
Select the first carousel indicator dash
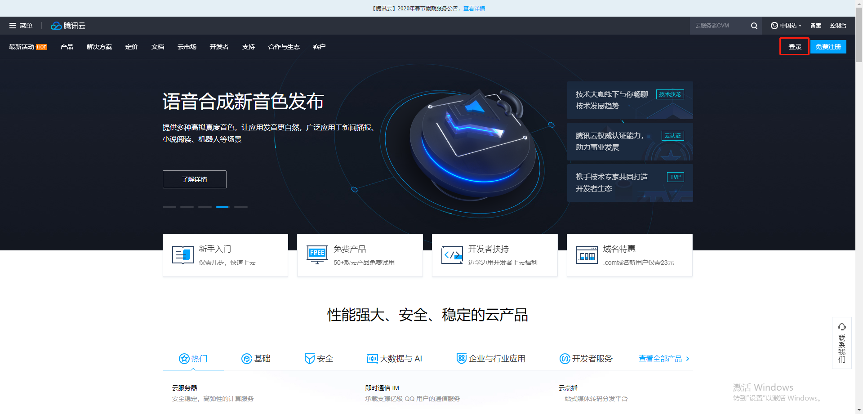pyautogui.click(x=169, y=207)
